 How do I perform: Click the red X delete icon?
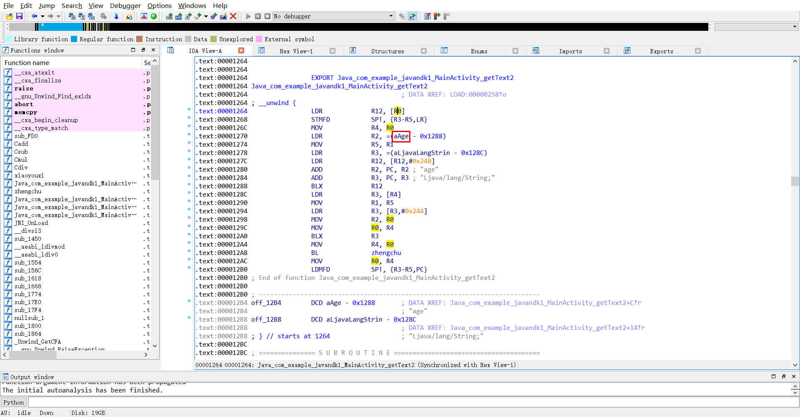pyautogui.click(x=233, y=16)
